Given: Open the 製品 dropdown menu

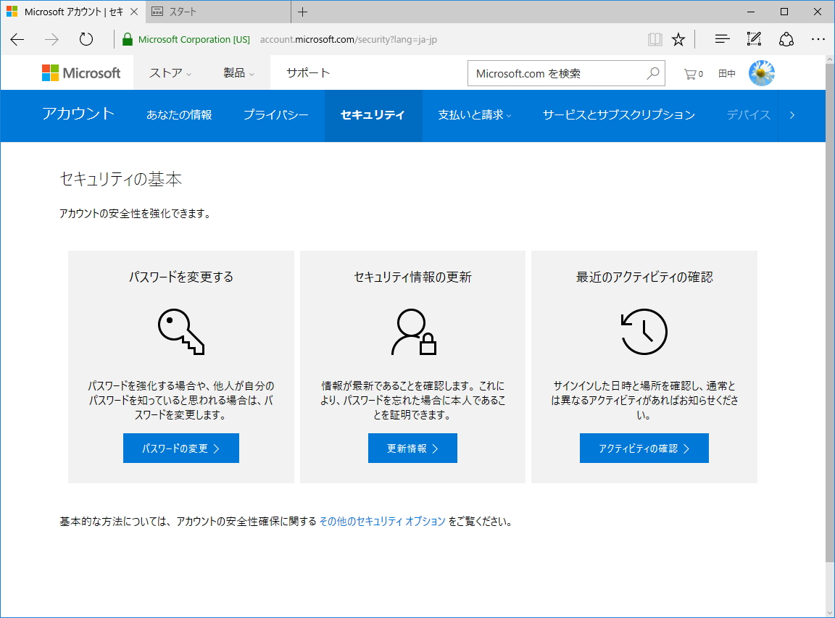Looking at the screenshot, I should point(236,72).
